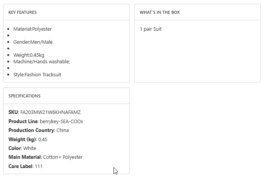Click the bold SKU label
The width and height of the screenshot is (263, 178).
(13, 112)
